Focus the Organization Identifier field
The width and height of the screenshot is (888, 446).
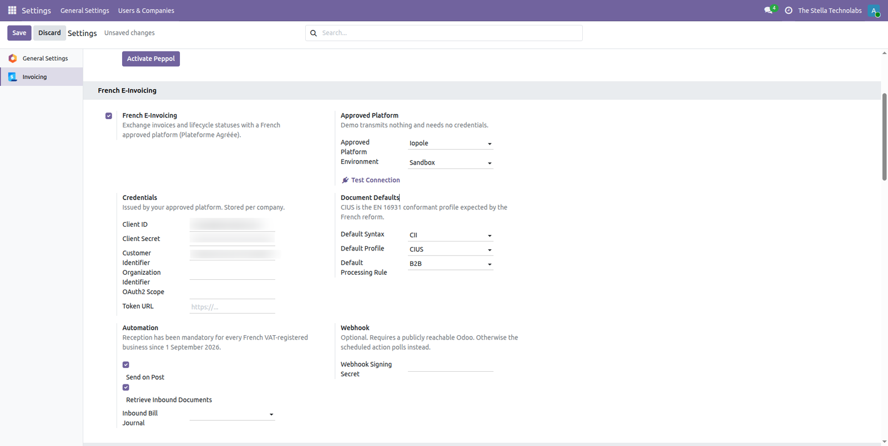point(232,273)
